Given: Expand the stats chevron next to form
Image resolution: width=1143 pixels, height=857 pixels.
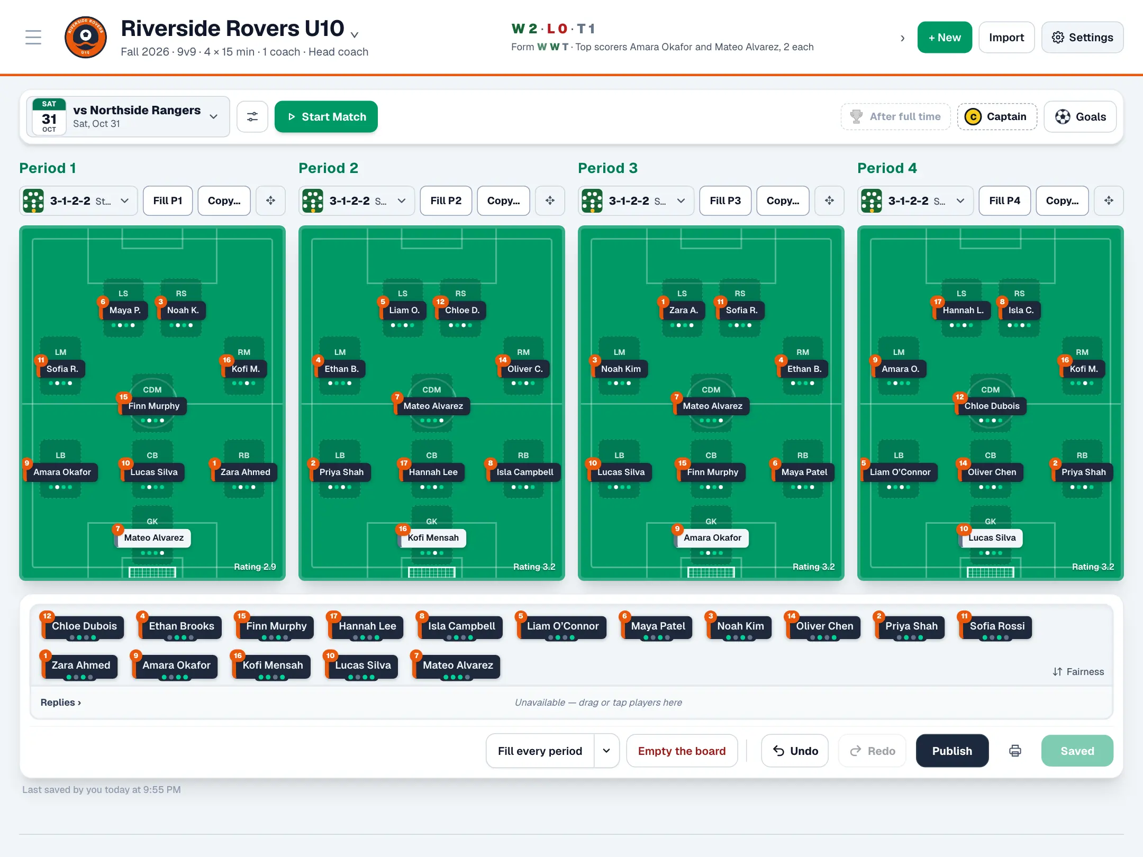Looking at the screenshot, I should tap(902, 38).
